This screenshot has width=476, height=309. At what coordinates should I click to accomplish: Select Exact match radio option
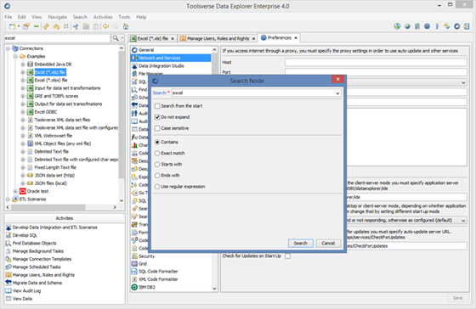(x=157, y=153)
